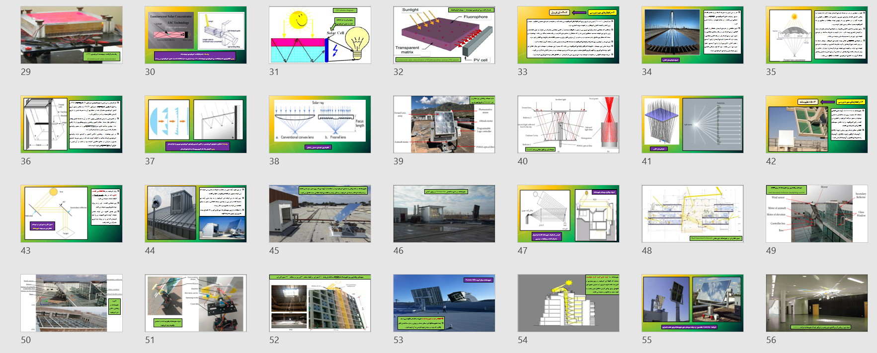Image resolution: width=877 pixels, height=353 pixels.
Task: Select slide 30 Luminescent Solar Concentrator thumbnail
Action: 196,35
